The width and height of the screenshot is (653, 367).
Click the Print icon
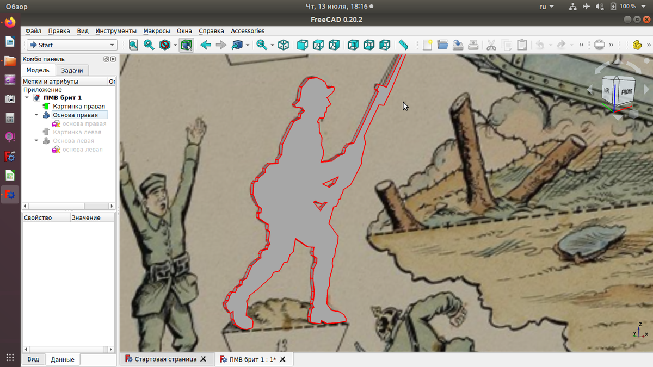pos(473,45)
